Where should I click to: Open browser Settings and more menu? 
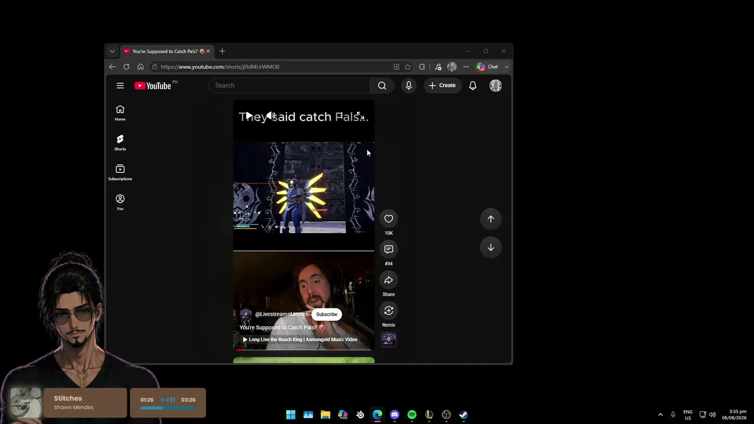(466, 67)
